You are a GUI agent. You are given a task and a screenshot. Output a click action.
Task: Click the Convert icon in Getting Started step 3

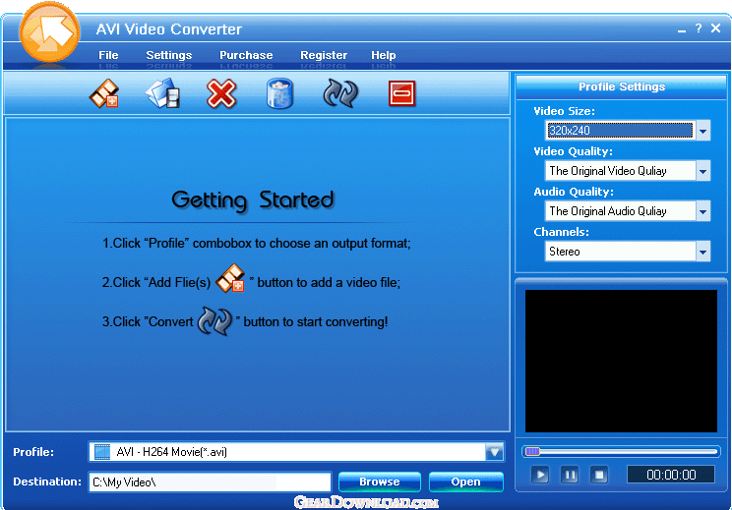(x=214, y=320)
